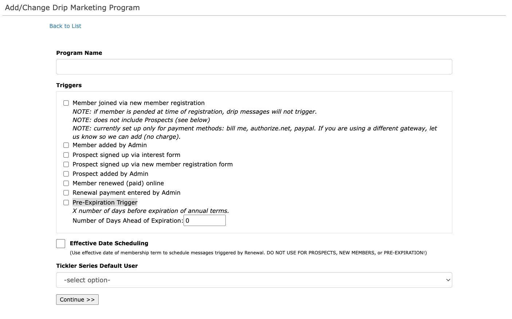Select the Number of Days Ahead of Expiration field
512x319 pixels.
tap(205, 220)
